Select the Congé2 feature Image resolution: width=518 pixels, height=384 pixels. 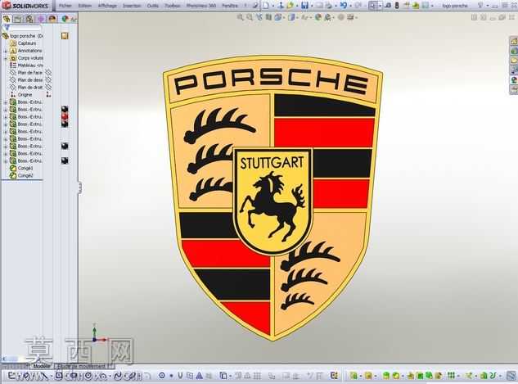tap(25, 175)
